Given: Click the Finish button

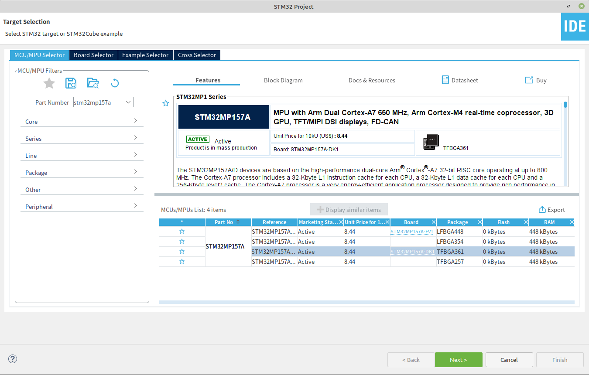Looking at the screenshot, I should tap(560, 360).
